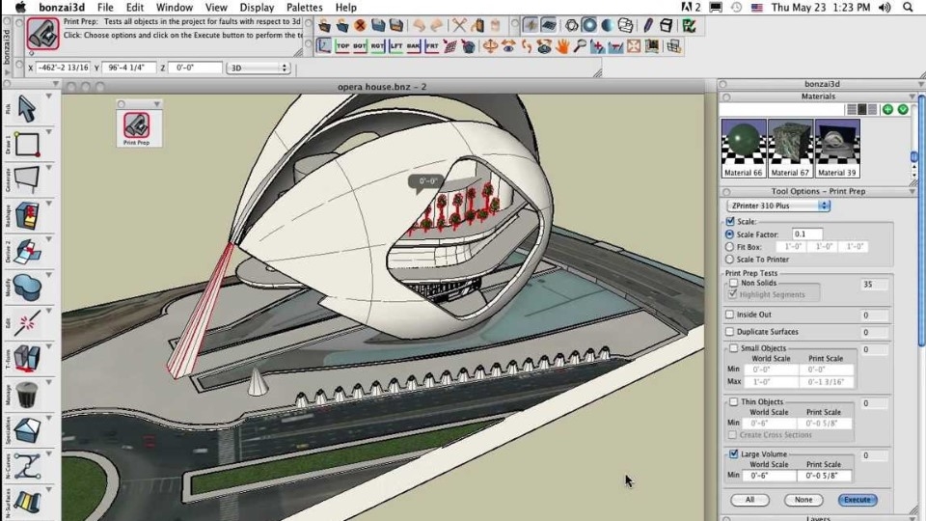Open the Palettes menu
The image size is (926, 521).
(x=304, y=8)
